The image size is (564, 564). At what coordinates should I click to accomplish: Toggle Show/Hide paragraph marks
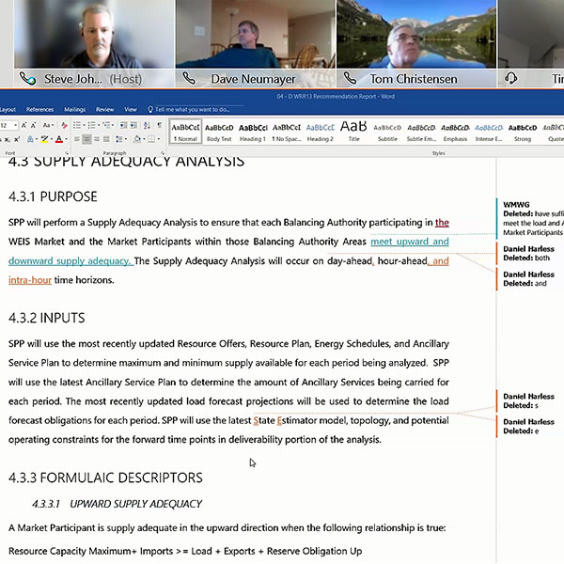tap(159, 125)
